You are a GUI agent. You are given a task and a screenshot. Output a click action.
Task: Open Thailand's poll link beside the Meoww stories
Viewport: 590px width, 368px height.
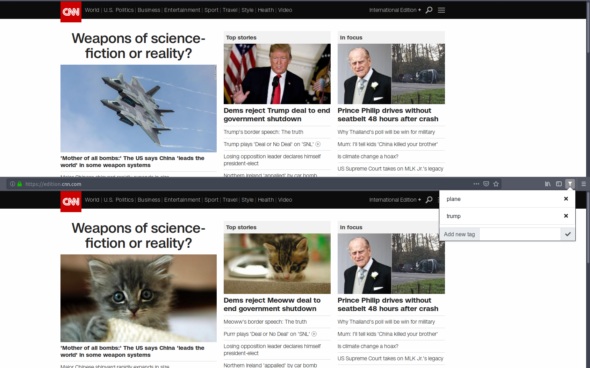(386, 322)
